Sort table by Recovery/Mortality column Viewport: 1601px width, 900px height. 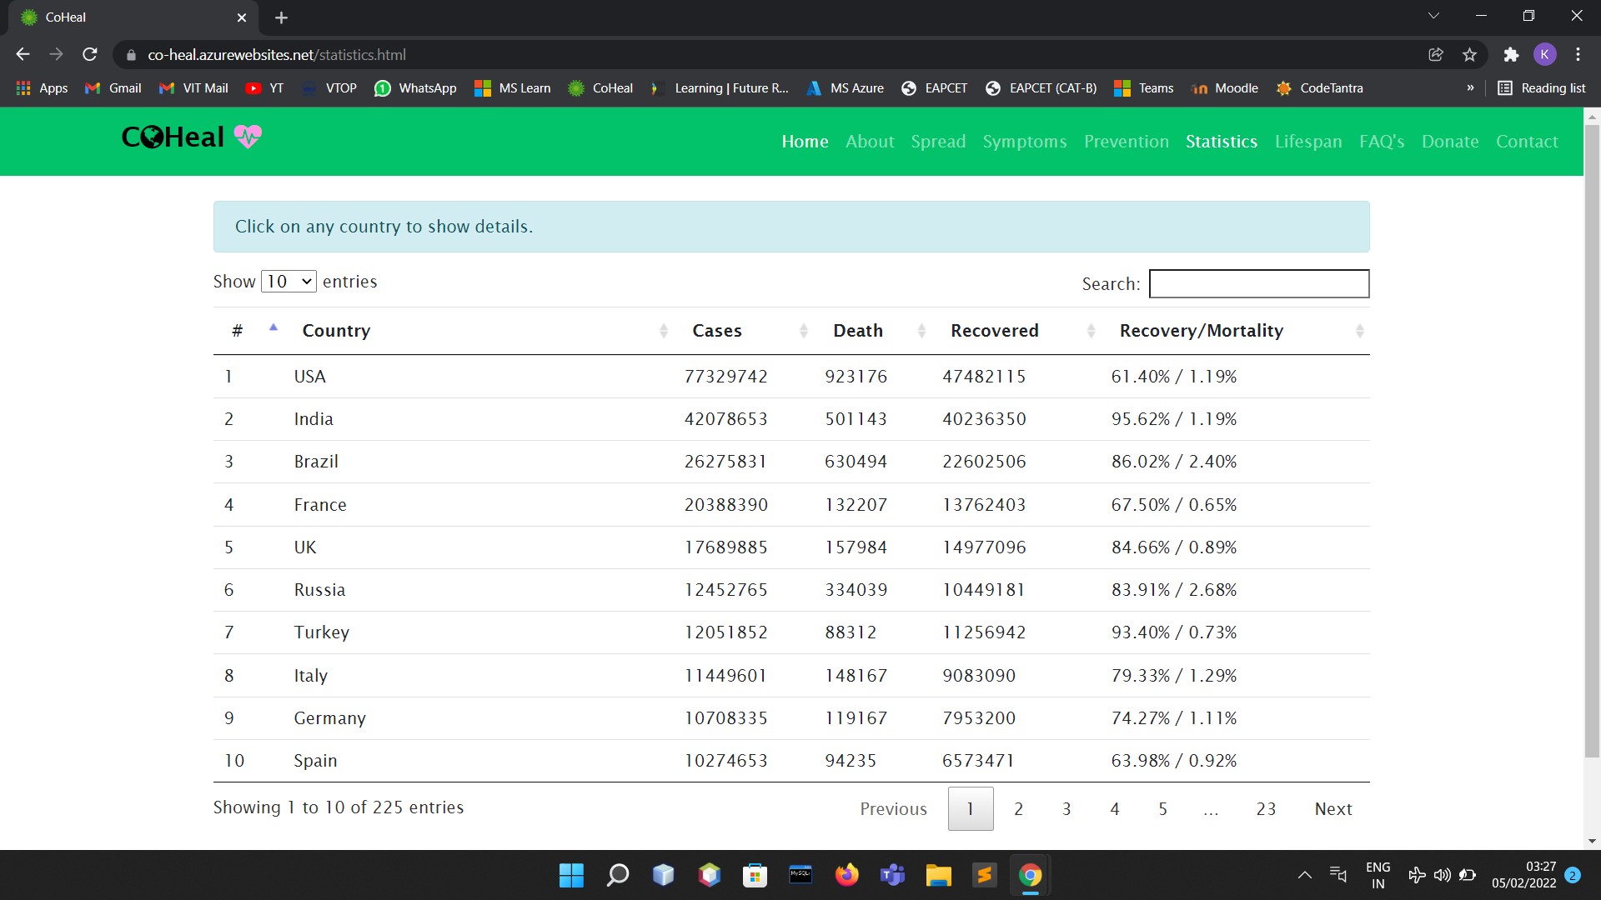(1201, 331)
